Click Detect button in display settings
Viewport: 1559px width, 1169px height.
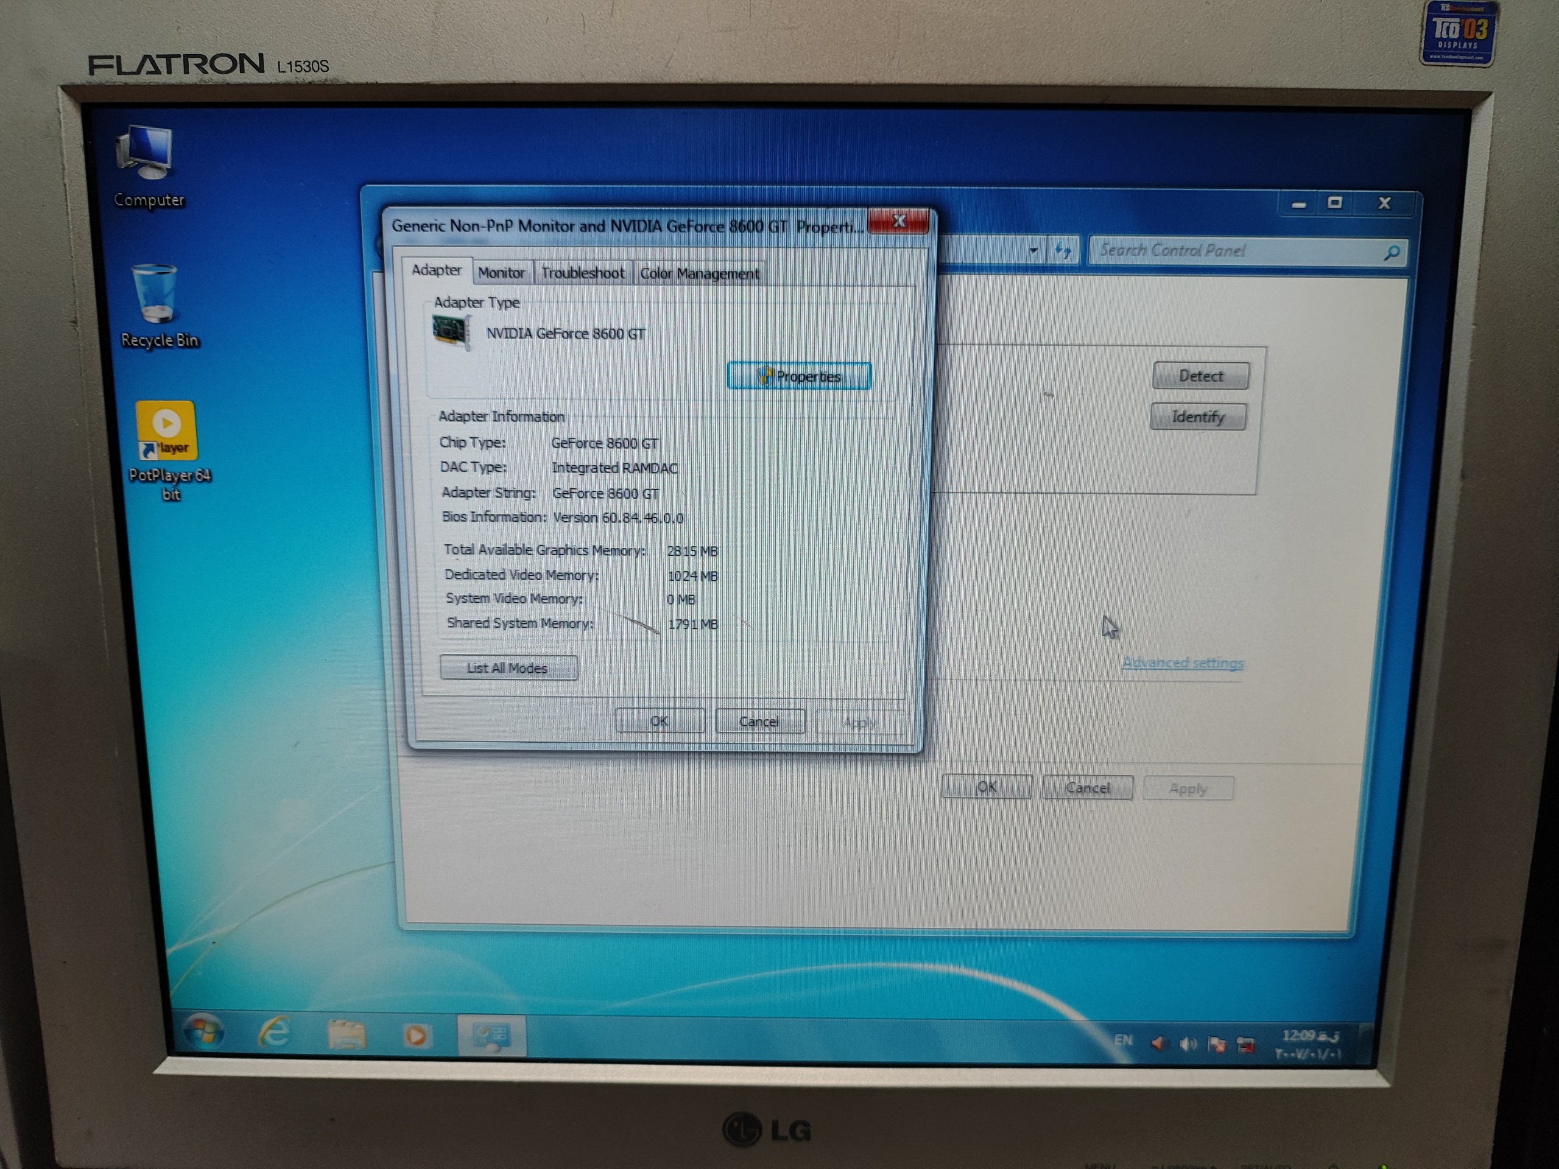pyautogui.click(x=1201, y=376)
